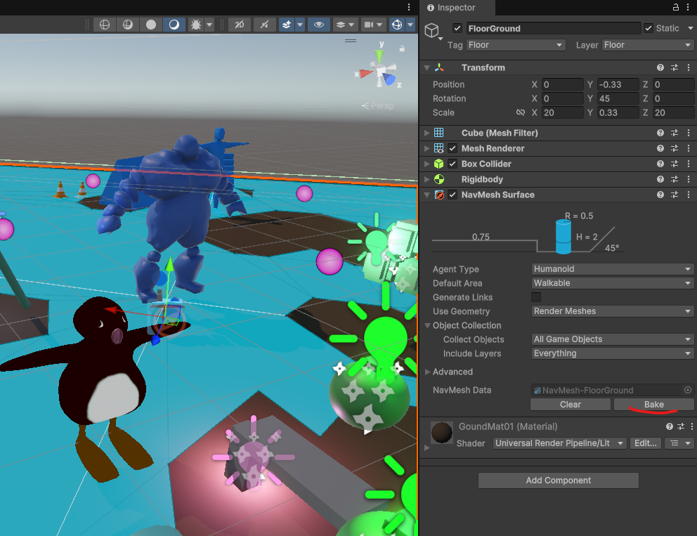697x536 pixels.
Task: Open Default Area dropdown Walkable
Action: pyautogui.click(x=613, y=283)
